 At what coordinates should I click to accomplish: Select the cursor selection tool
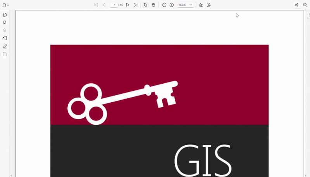[x=146, y=5]
